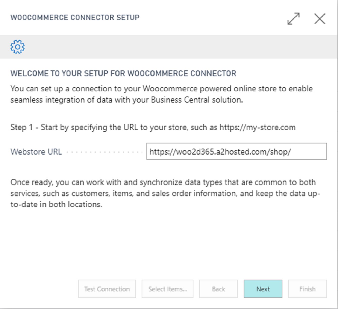Click the 'Once ready' description paragraph

tap(165, 193)
